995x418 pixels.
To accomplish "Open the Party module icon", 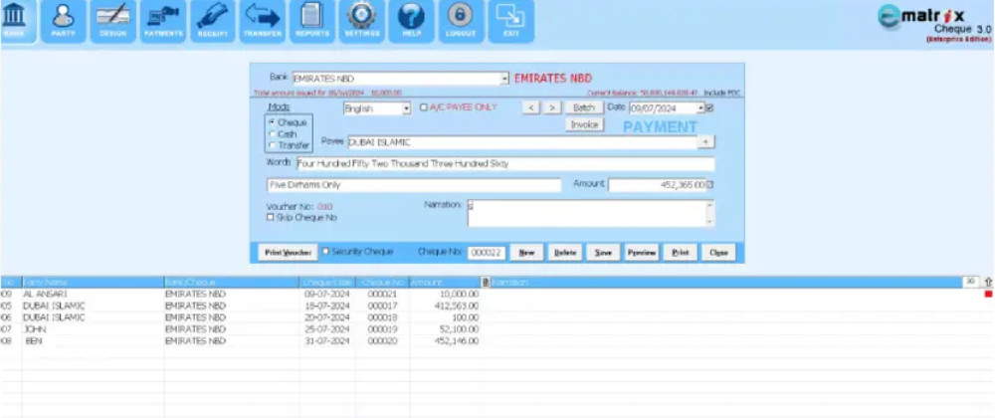I will pos(64,22).
